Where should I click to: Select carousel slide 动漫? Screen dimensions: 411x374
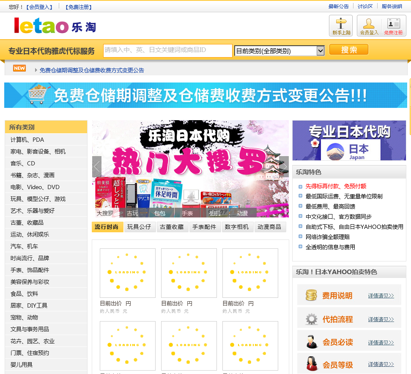(242, 213)
